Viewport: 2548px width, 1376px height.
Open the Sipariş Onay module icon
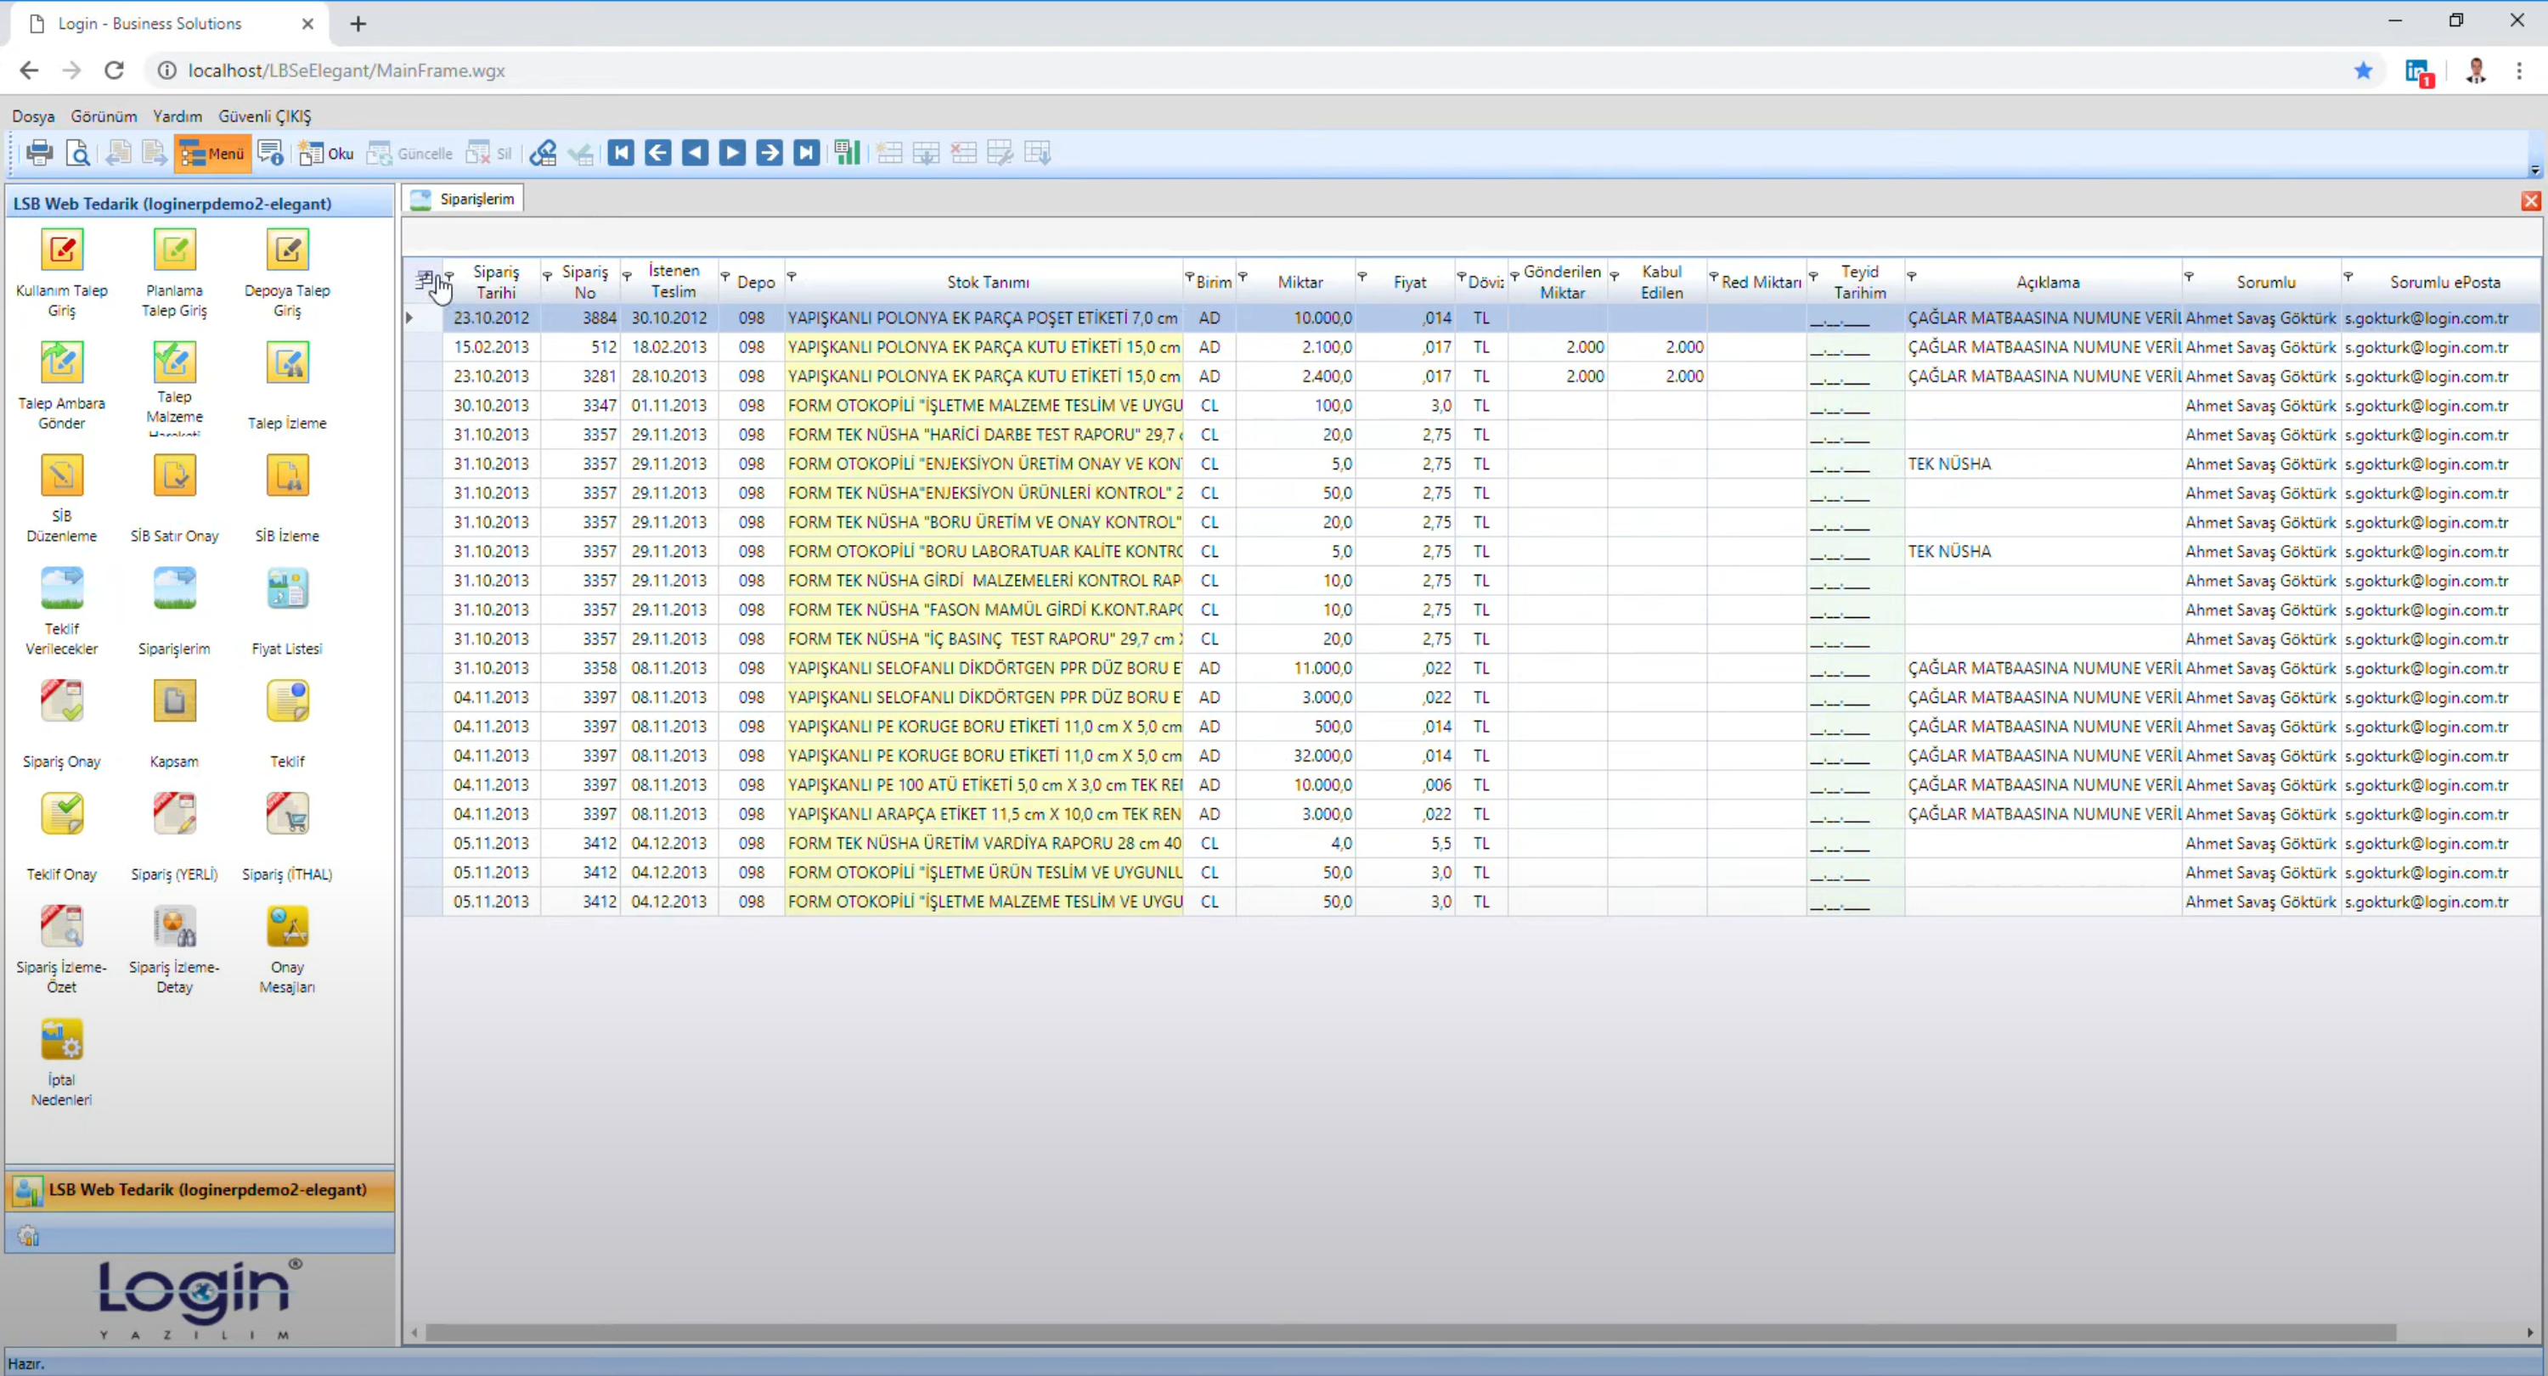(61, 703)
